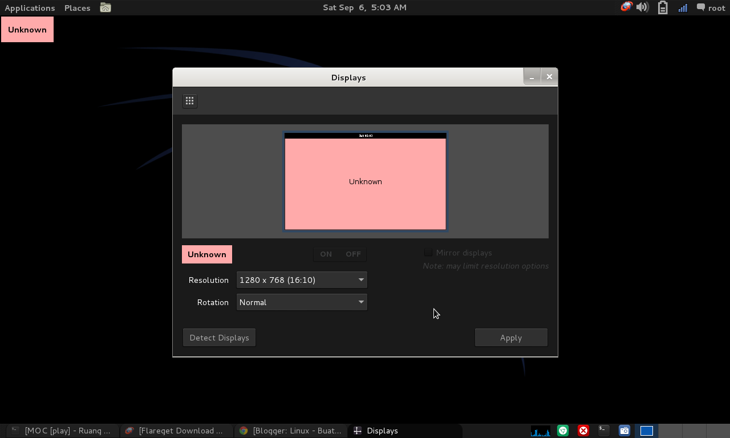Toggle the display ON/OFF switch

[340, 254]
